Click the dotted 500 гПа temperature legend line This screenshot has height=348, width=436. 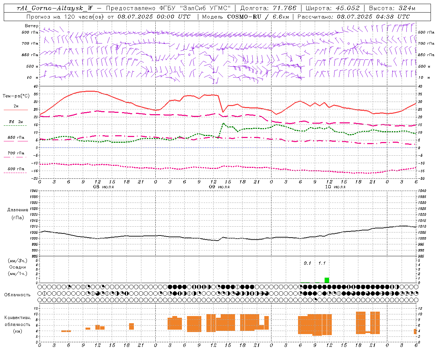pyautogui.click(x=15, y=173)
